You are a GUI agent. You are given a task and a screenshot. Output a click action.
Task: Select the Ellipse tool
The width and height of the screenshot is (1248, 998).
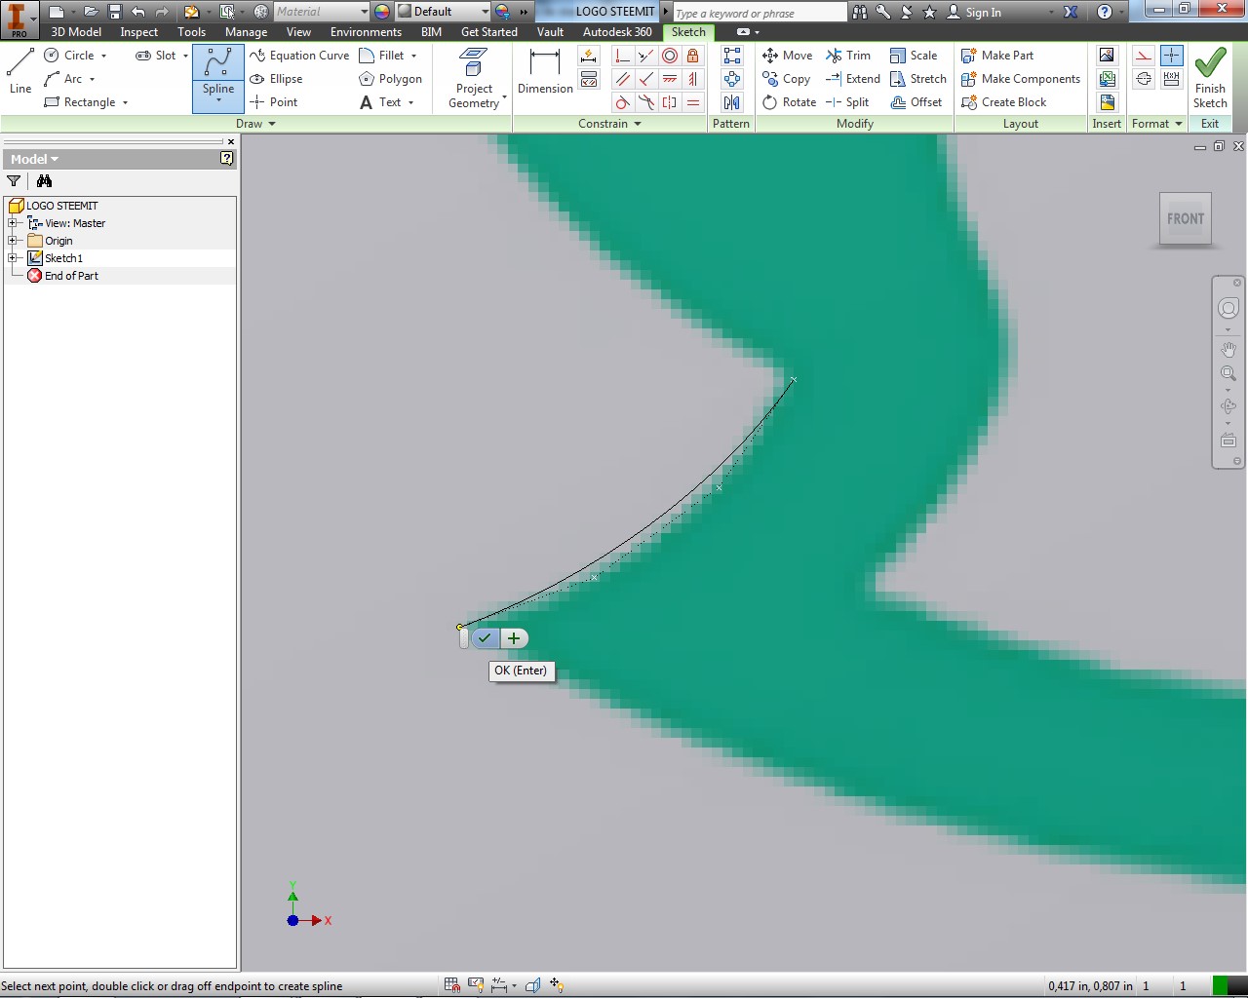point(276,79)
